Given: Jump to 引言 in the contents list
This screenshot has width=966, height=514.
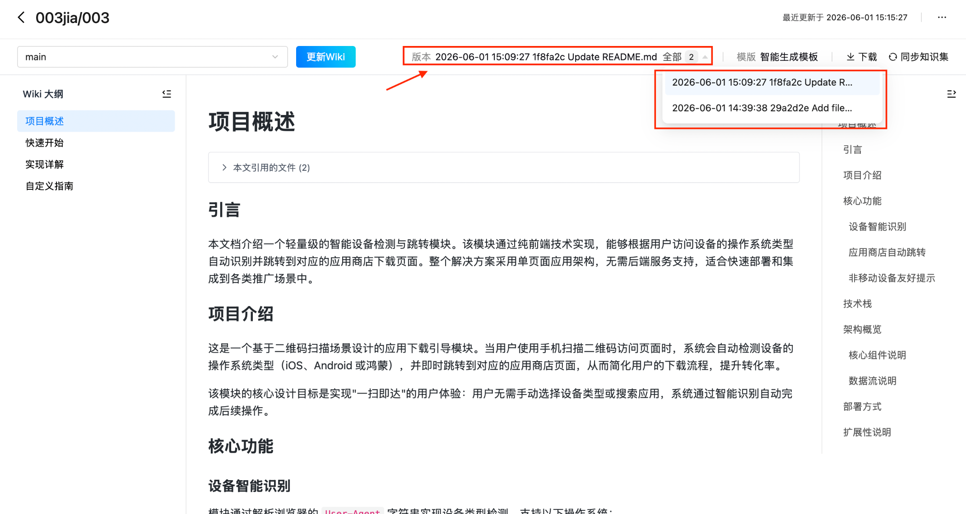Looking at the screenshot, I should (x=852, y=150).
